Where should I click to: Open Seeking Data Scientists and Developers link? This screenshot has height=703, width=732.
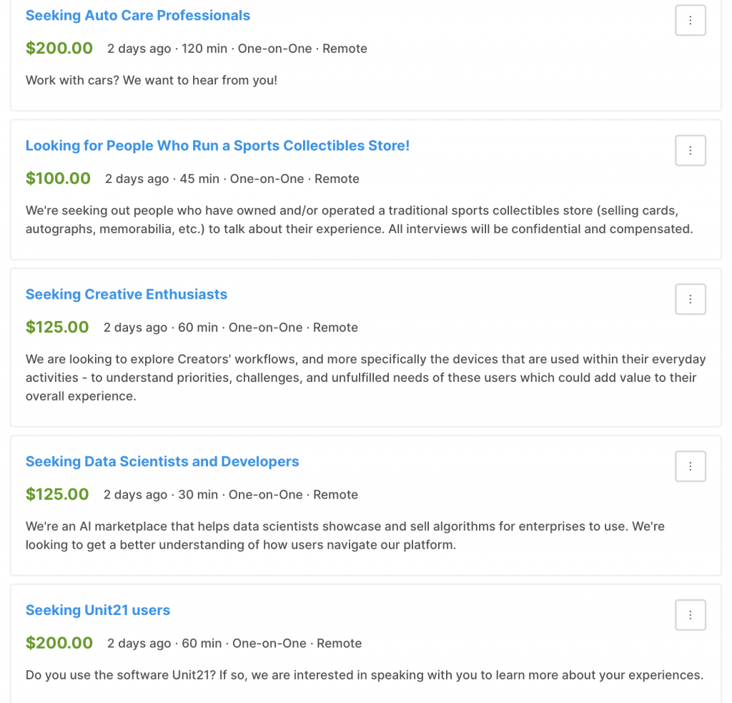pos(162,462)
